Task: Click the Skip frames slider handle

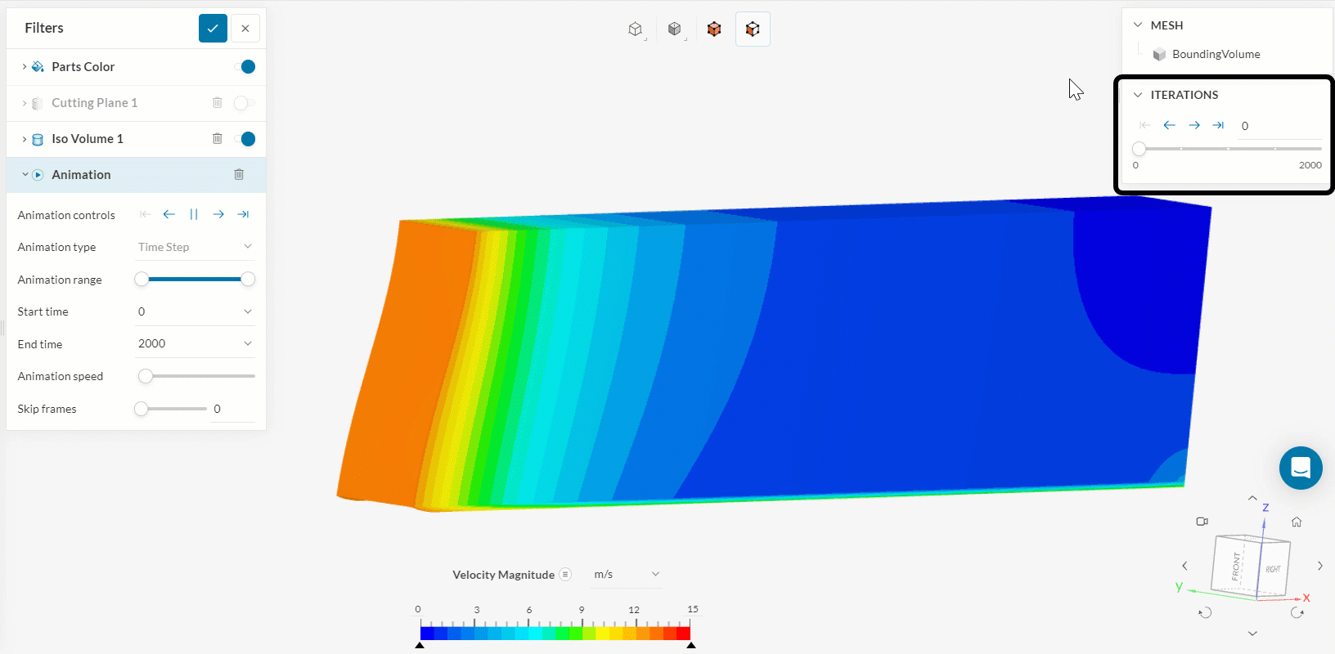Action: pyautogui.click(x=142, y=409)
